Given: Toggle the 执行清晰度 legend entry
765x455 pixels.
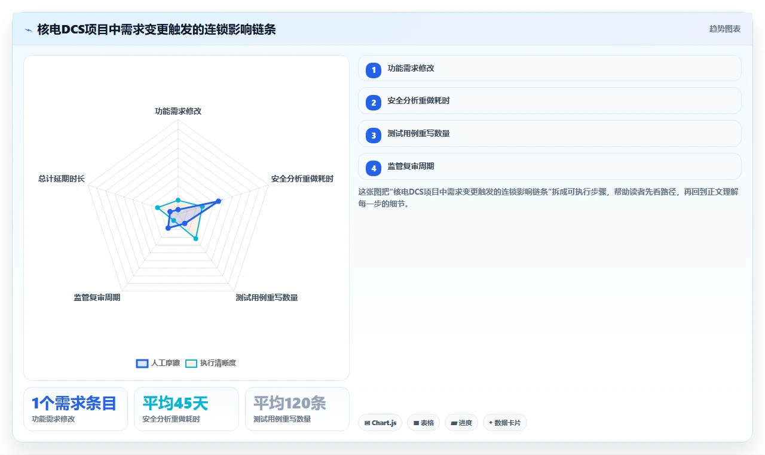Looking at the screenshot, I should coord(210,363).
